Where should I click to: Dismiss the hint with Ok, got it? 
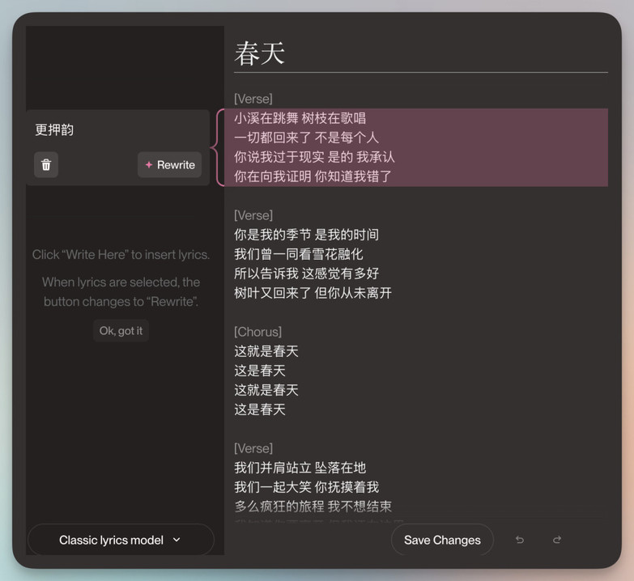pos(121,330)
